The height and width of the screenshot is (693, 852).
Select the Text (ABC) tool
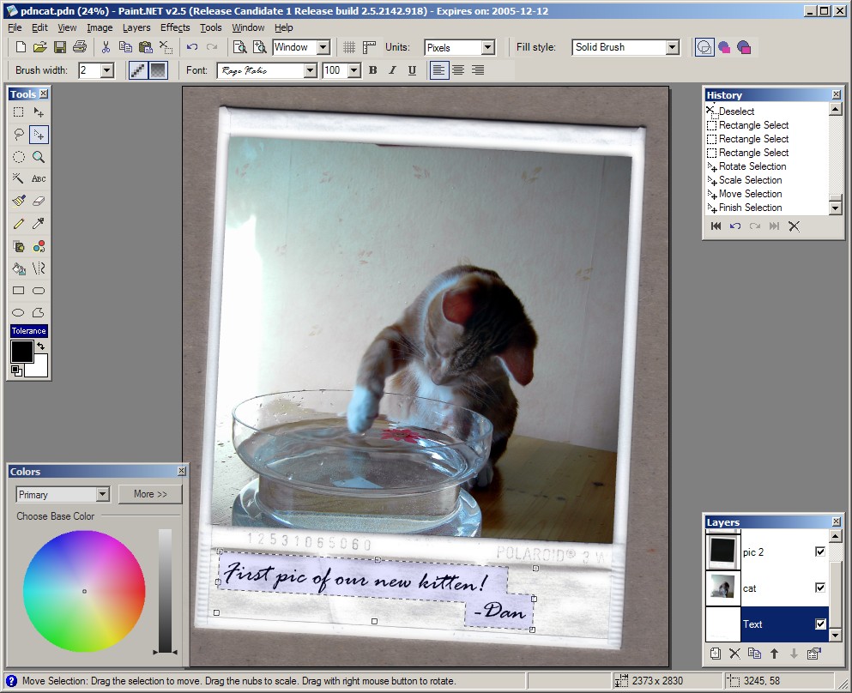coord(39,178)
